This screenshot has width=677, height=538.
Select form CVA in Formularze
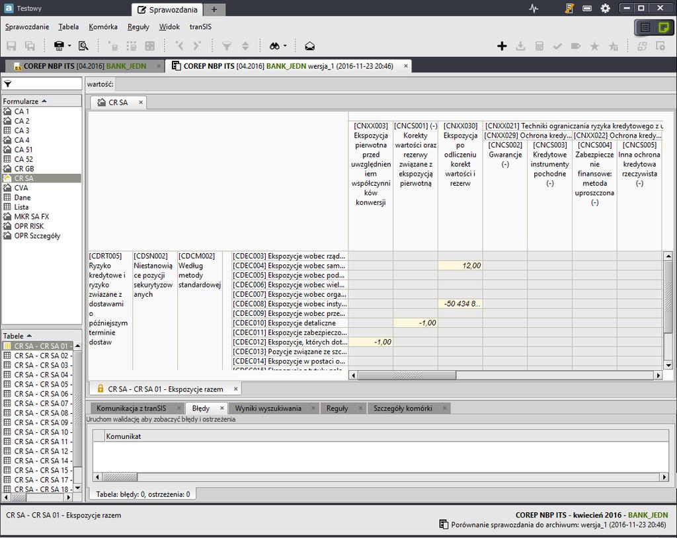coord(20,188)
